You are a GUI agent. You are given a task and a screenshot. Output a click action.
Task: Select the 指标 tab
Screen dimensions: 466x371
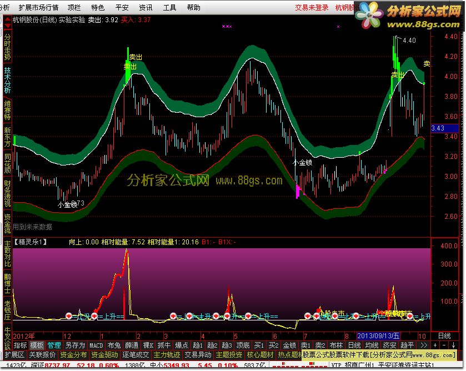pos(20,345)
